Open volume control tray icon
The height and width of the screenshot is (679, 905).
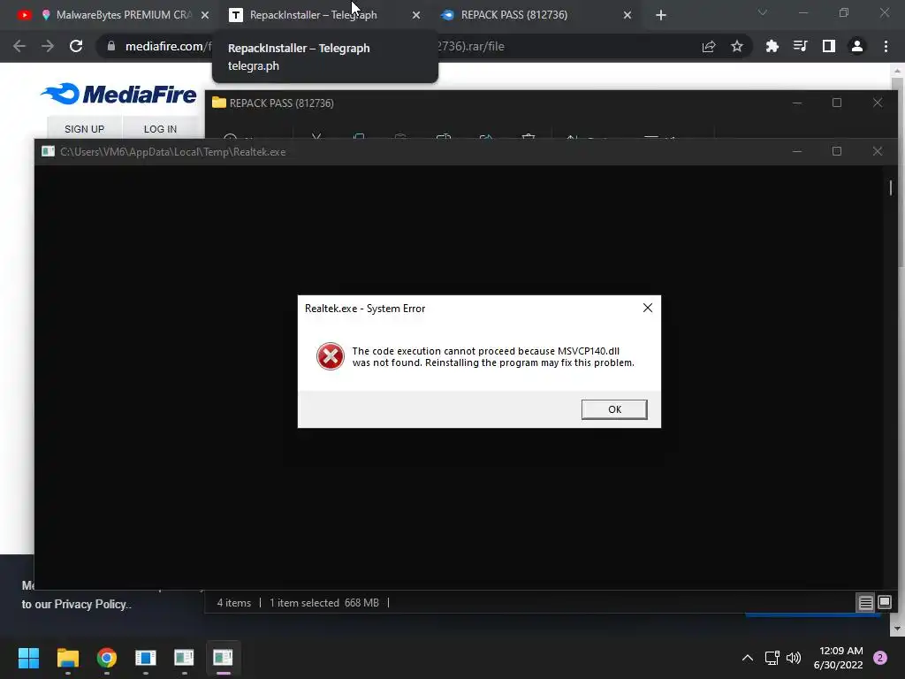coord(794,658)
